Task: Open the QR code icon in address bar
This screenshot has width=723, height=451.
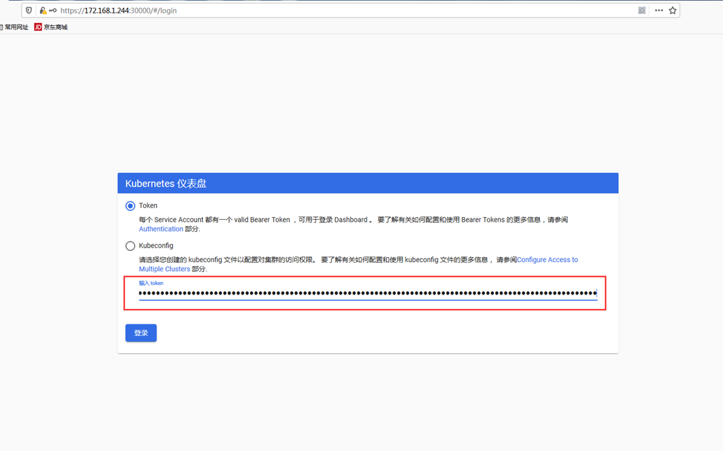Action: point(641,10)
